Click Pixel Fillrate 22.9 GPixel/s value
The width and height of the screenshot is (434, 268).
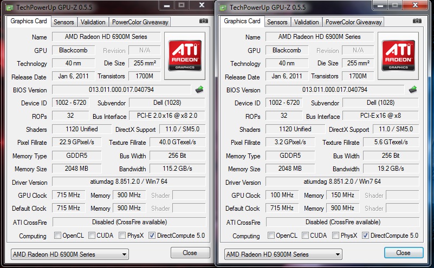[x=77, y=142]
